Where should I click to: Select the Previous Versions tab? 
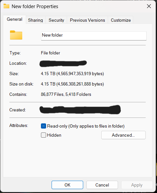[x=87, y=20]
